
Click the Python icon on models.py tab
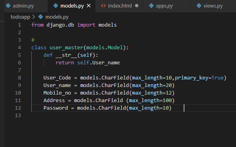coord(56,6)
